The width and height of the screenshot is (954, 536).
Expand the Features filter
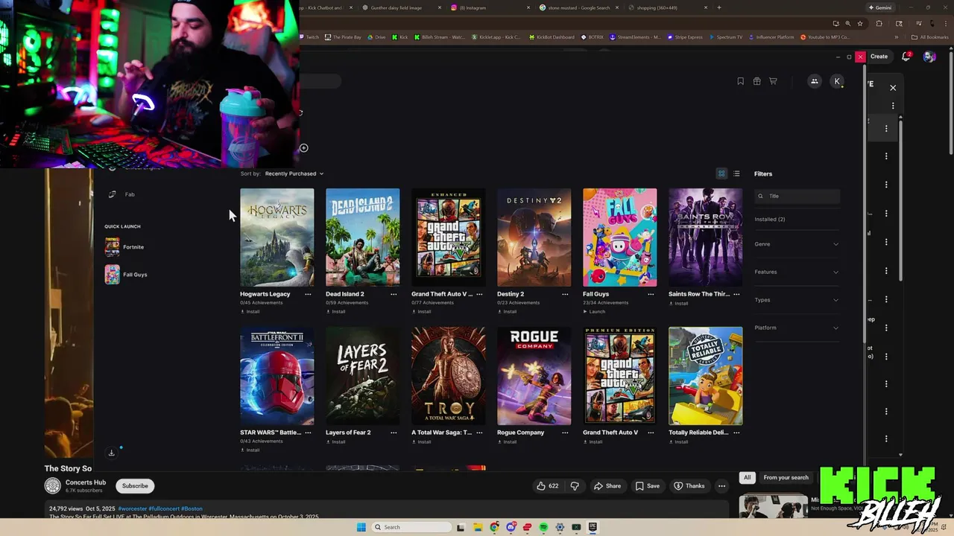pyautogui.click(x=797, y=272)
